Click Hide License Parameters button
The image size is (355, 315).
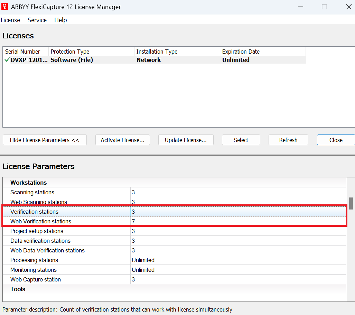[45, 140]
